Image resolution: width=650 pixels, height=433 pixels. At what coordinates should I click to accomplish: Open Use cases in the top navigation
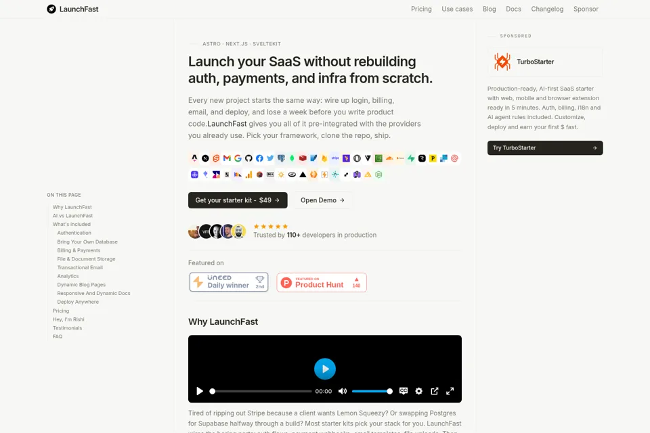(x=457, y=9)
